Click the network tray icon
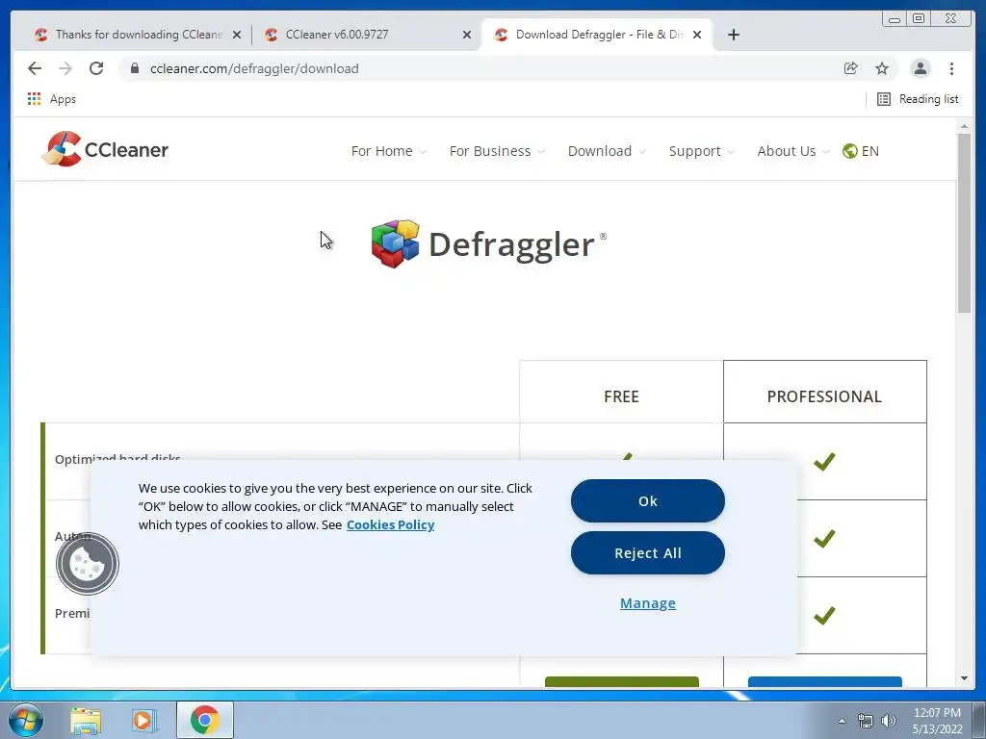Viewport: 986px width, 739px height. (x=866, y=721)
